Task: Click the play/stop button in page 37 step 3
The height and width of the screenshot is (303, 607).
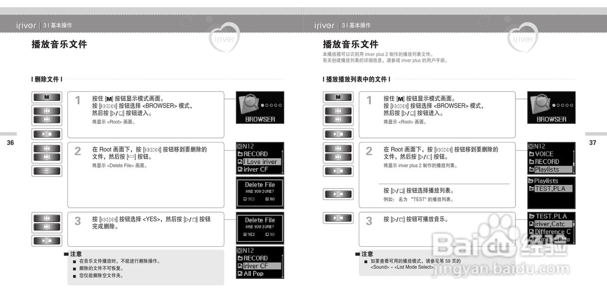Action: [338, 218]
